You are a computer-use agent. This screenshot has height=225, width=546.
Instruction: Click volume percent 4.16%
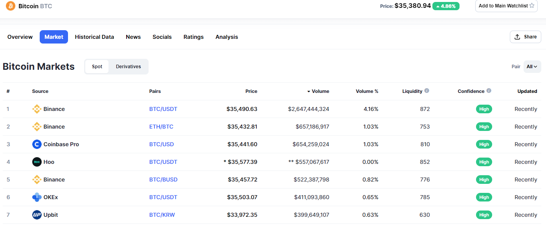coord(371,109)
